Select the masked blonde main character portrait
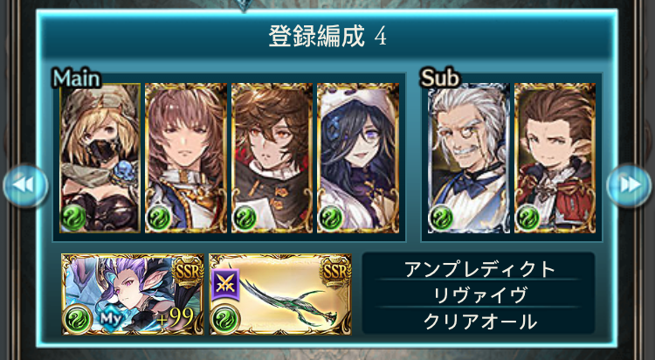 click(x=100, y=158)
